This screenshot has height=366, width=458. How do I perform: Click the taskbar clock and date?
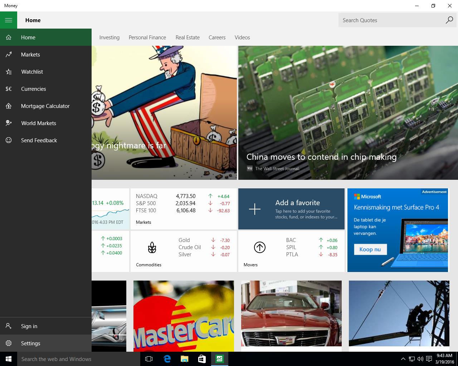tap(444, 359)
